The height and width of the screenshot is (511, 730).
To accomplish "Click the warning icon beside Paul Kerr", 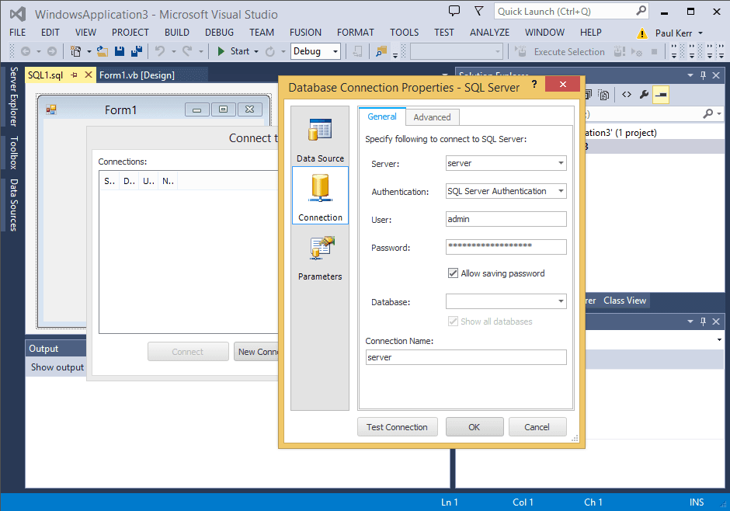I will tap(642, 33).
